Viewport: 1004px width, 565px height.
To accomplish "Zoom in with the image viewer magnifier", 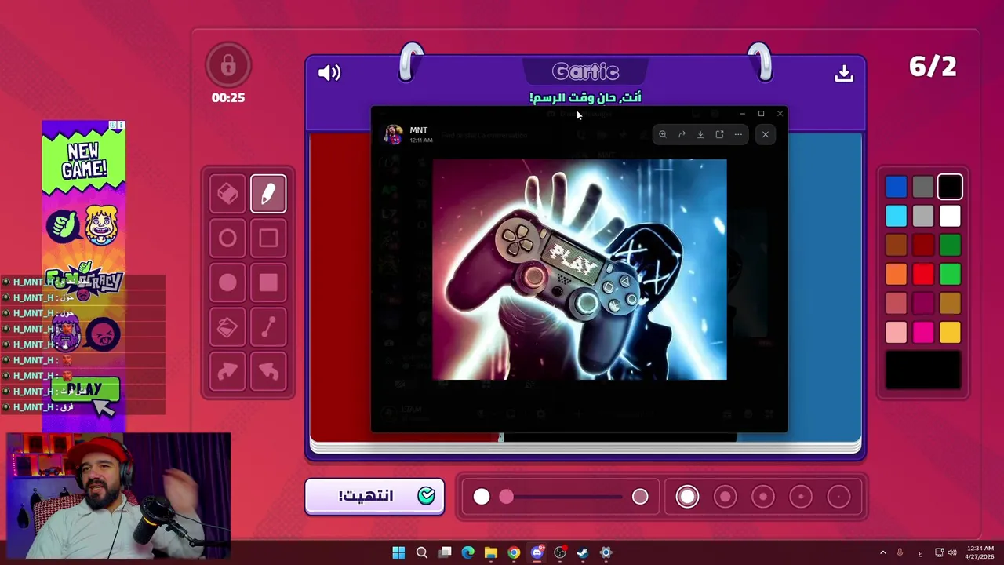I will 663,135.
